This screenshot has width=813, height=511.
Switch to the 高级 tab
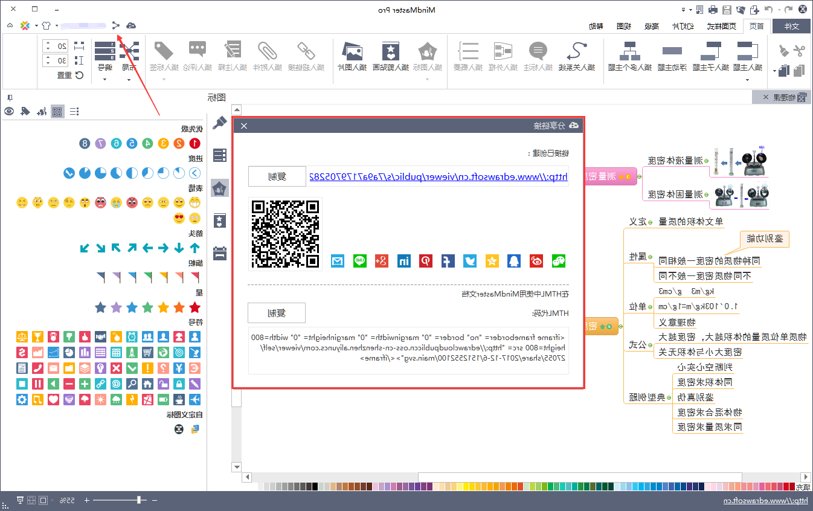point(651,26)
